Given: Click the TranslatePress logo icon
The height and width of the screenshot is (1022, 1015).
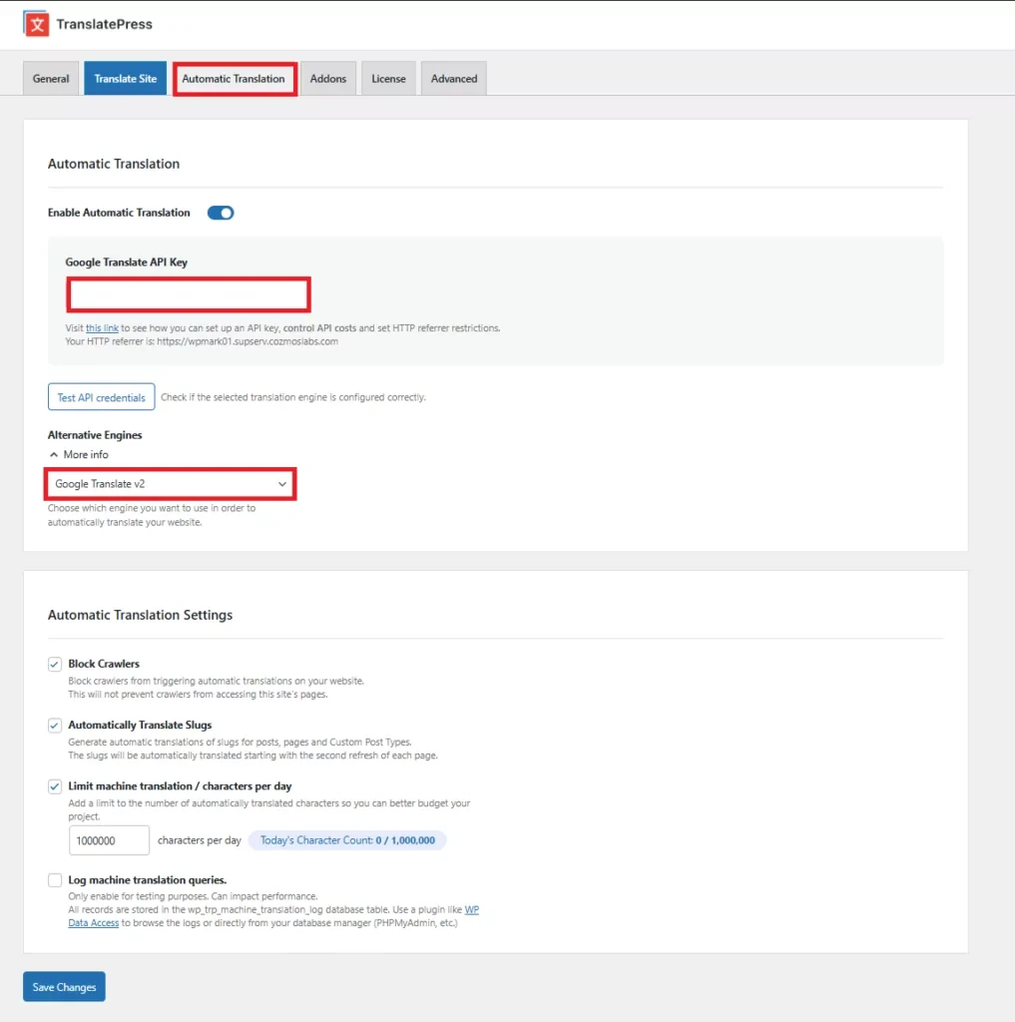Looking at the screenshot, I should [x=36, y=23].
